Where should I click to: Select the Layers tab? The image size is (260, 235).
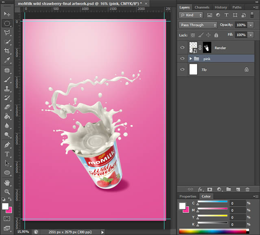[184, 7]
